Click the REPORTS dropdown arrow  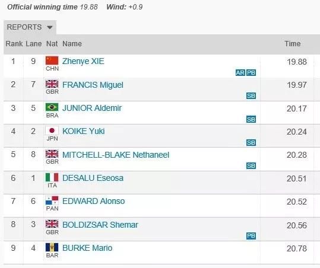coord(50,27)
